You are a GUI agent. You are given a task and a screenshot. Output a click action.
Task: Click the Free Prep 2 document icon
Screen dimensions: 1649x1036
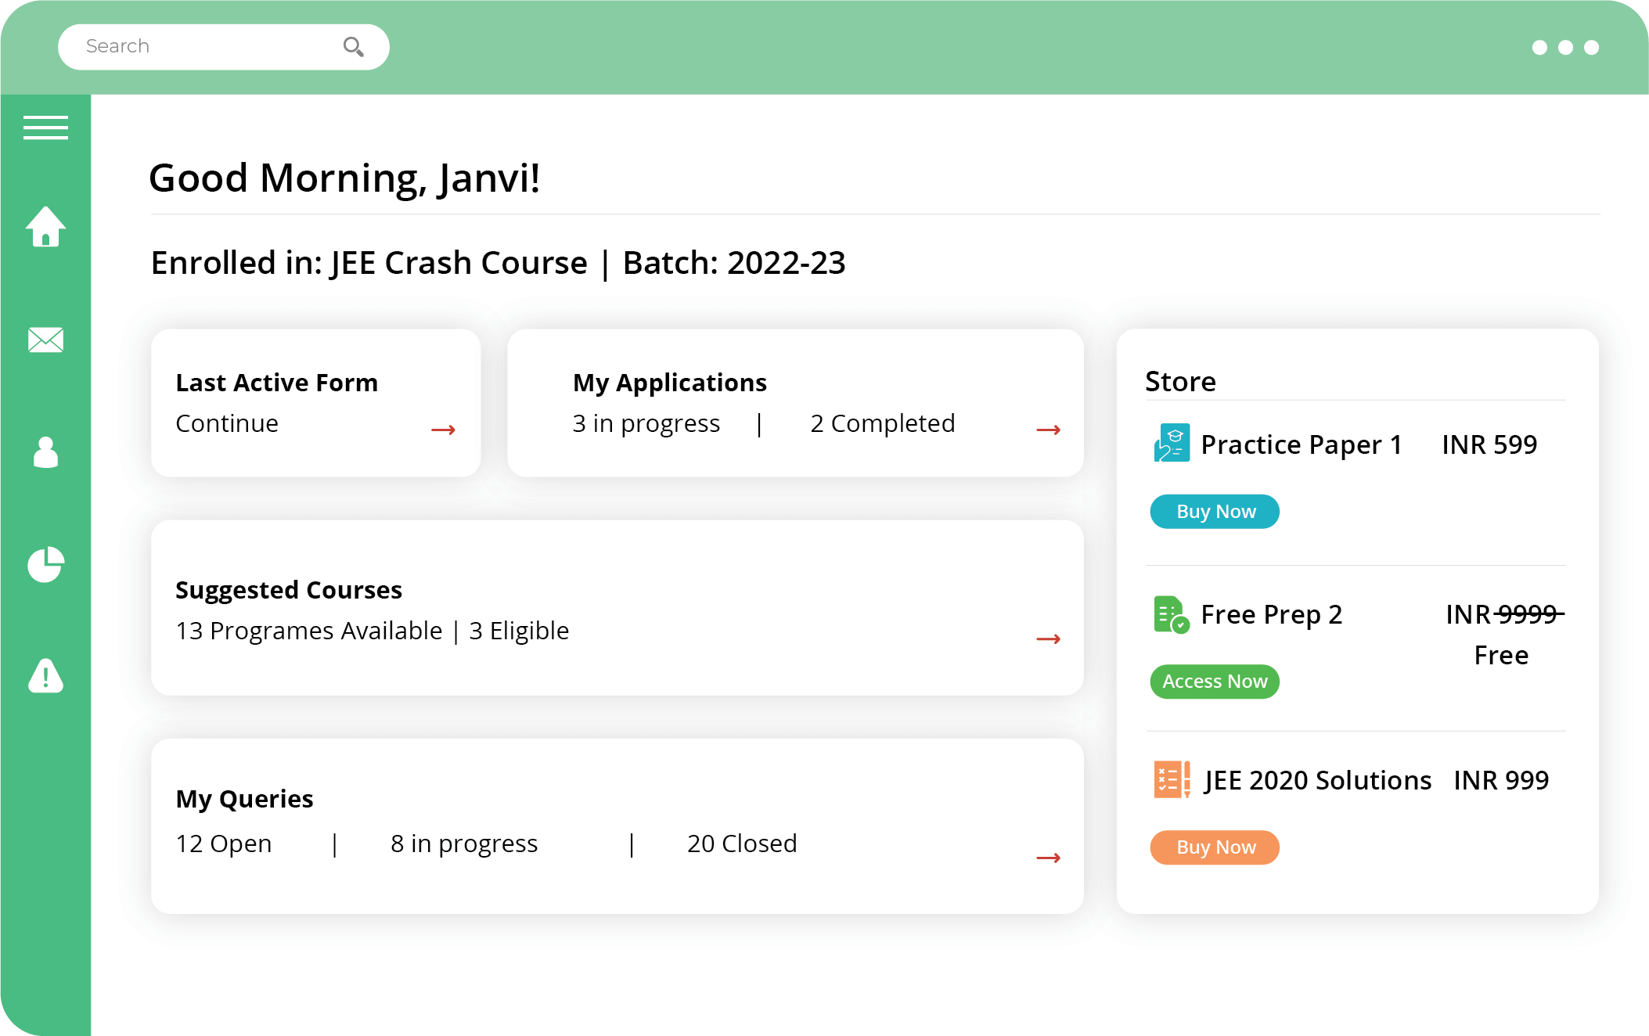click(1171, 614)
